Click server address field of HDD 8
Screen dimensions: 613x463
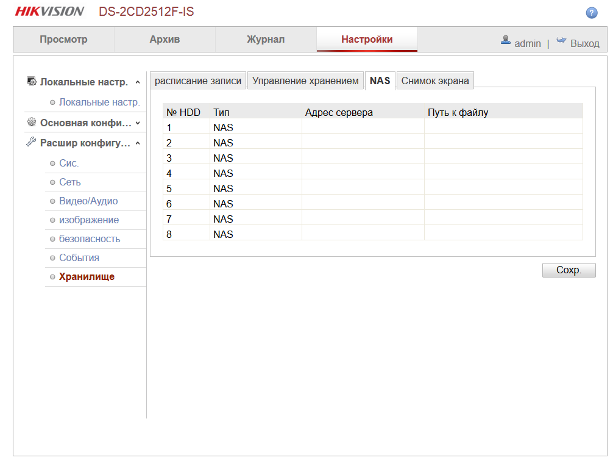(363, 234)
